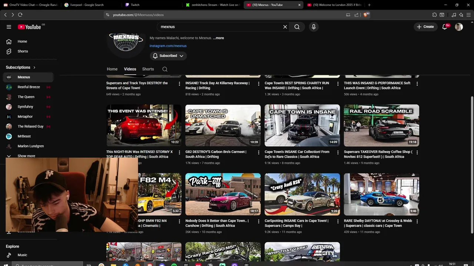This screenshot has height=266, width=474.
Task: Open the browser main menu icon
Action: pos(468,15)
